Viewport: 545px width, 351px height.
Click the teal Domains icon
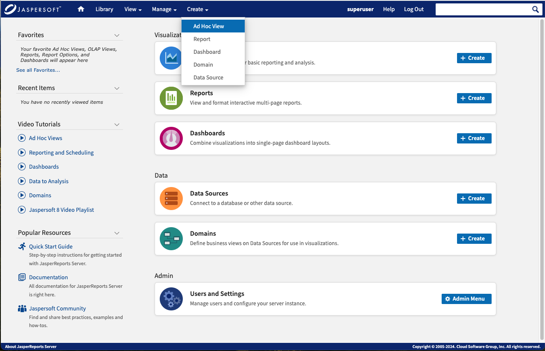tap(171, 239)
